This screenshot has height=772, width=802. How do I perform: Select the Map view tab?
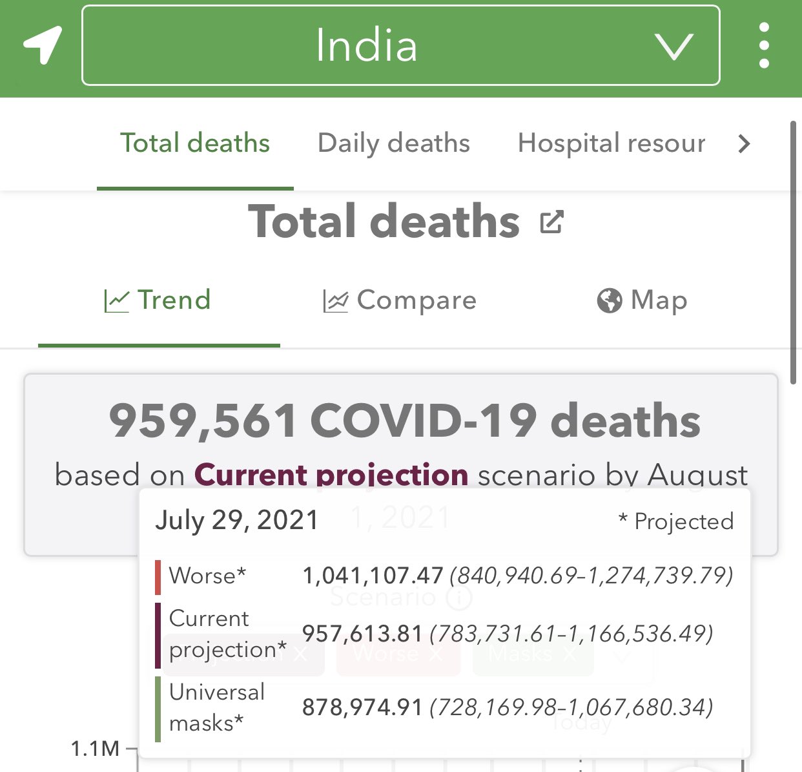tap(642, 300)
